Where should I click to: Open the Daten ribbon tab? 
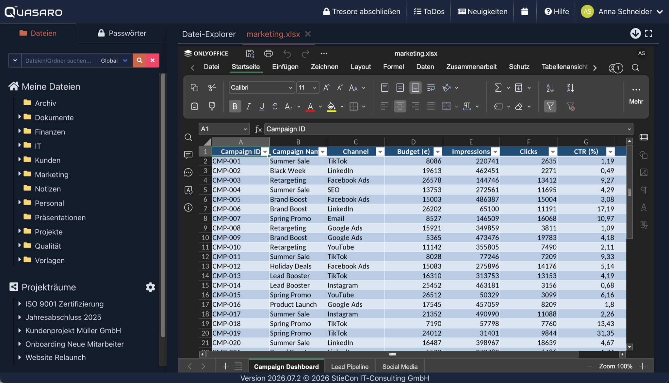click(425, 67)
